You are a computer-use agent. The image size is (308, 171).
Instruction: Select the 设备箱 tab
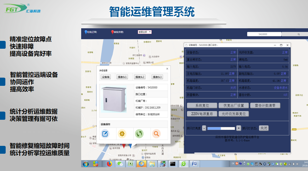click(106, 77)
